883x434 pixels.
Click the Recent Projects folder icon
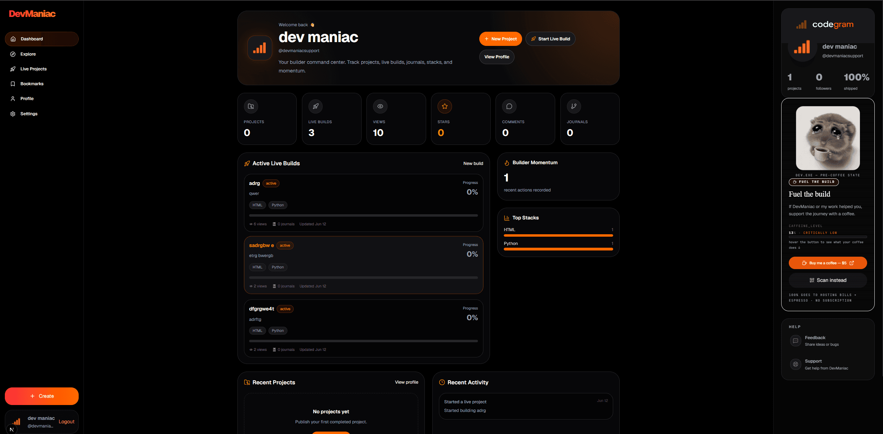tap(247, 382)
